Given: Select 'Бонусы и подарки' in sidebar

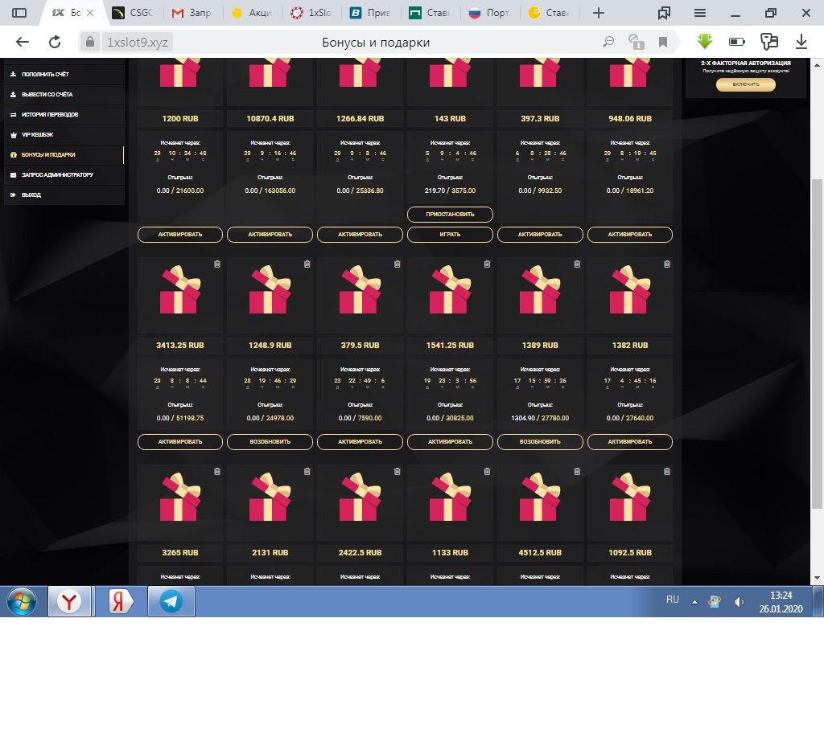Looking at the screenshot, I should (x=64, y=154).
